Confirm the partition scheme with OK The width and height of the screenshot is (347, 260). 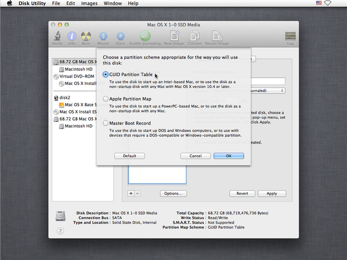pyautogui.click(x=229, y=156)
